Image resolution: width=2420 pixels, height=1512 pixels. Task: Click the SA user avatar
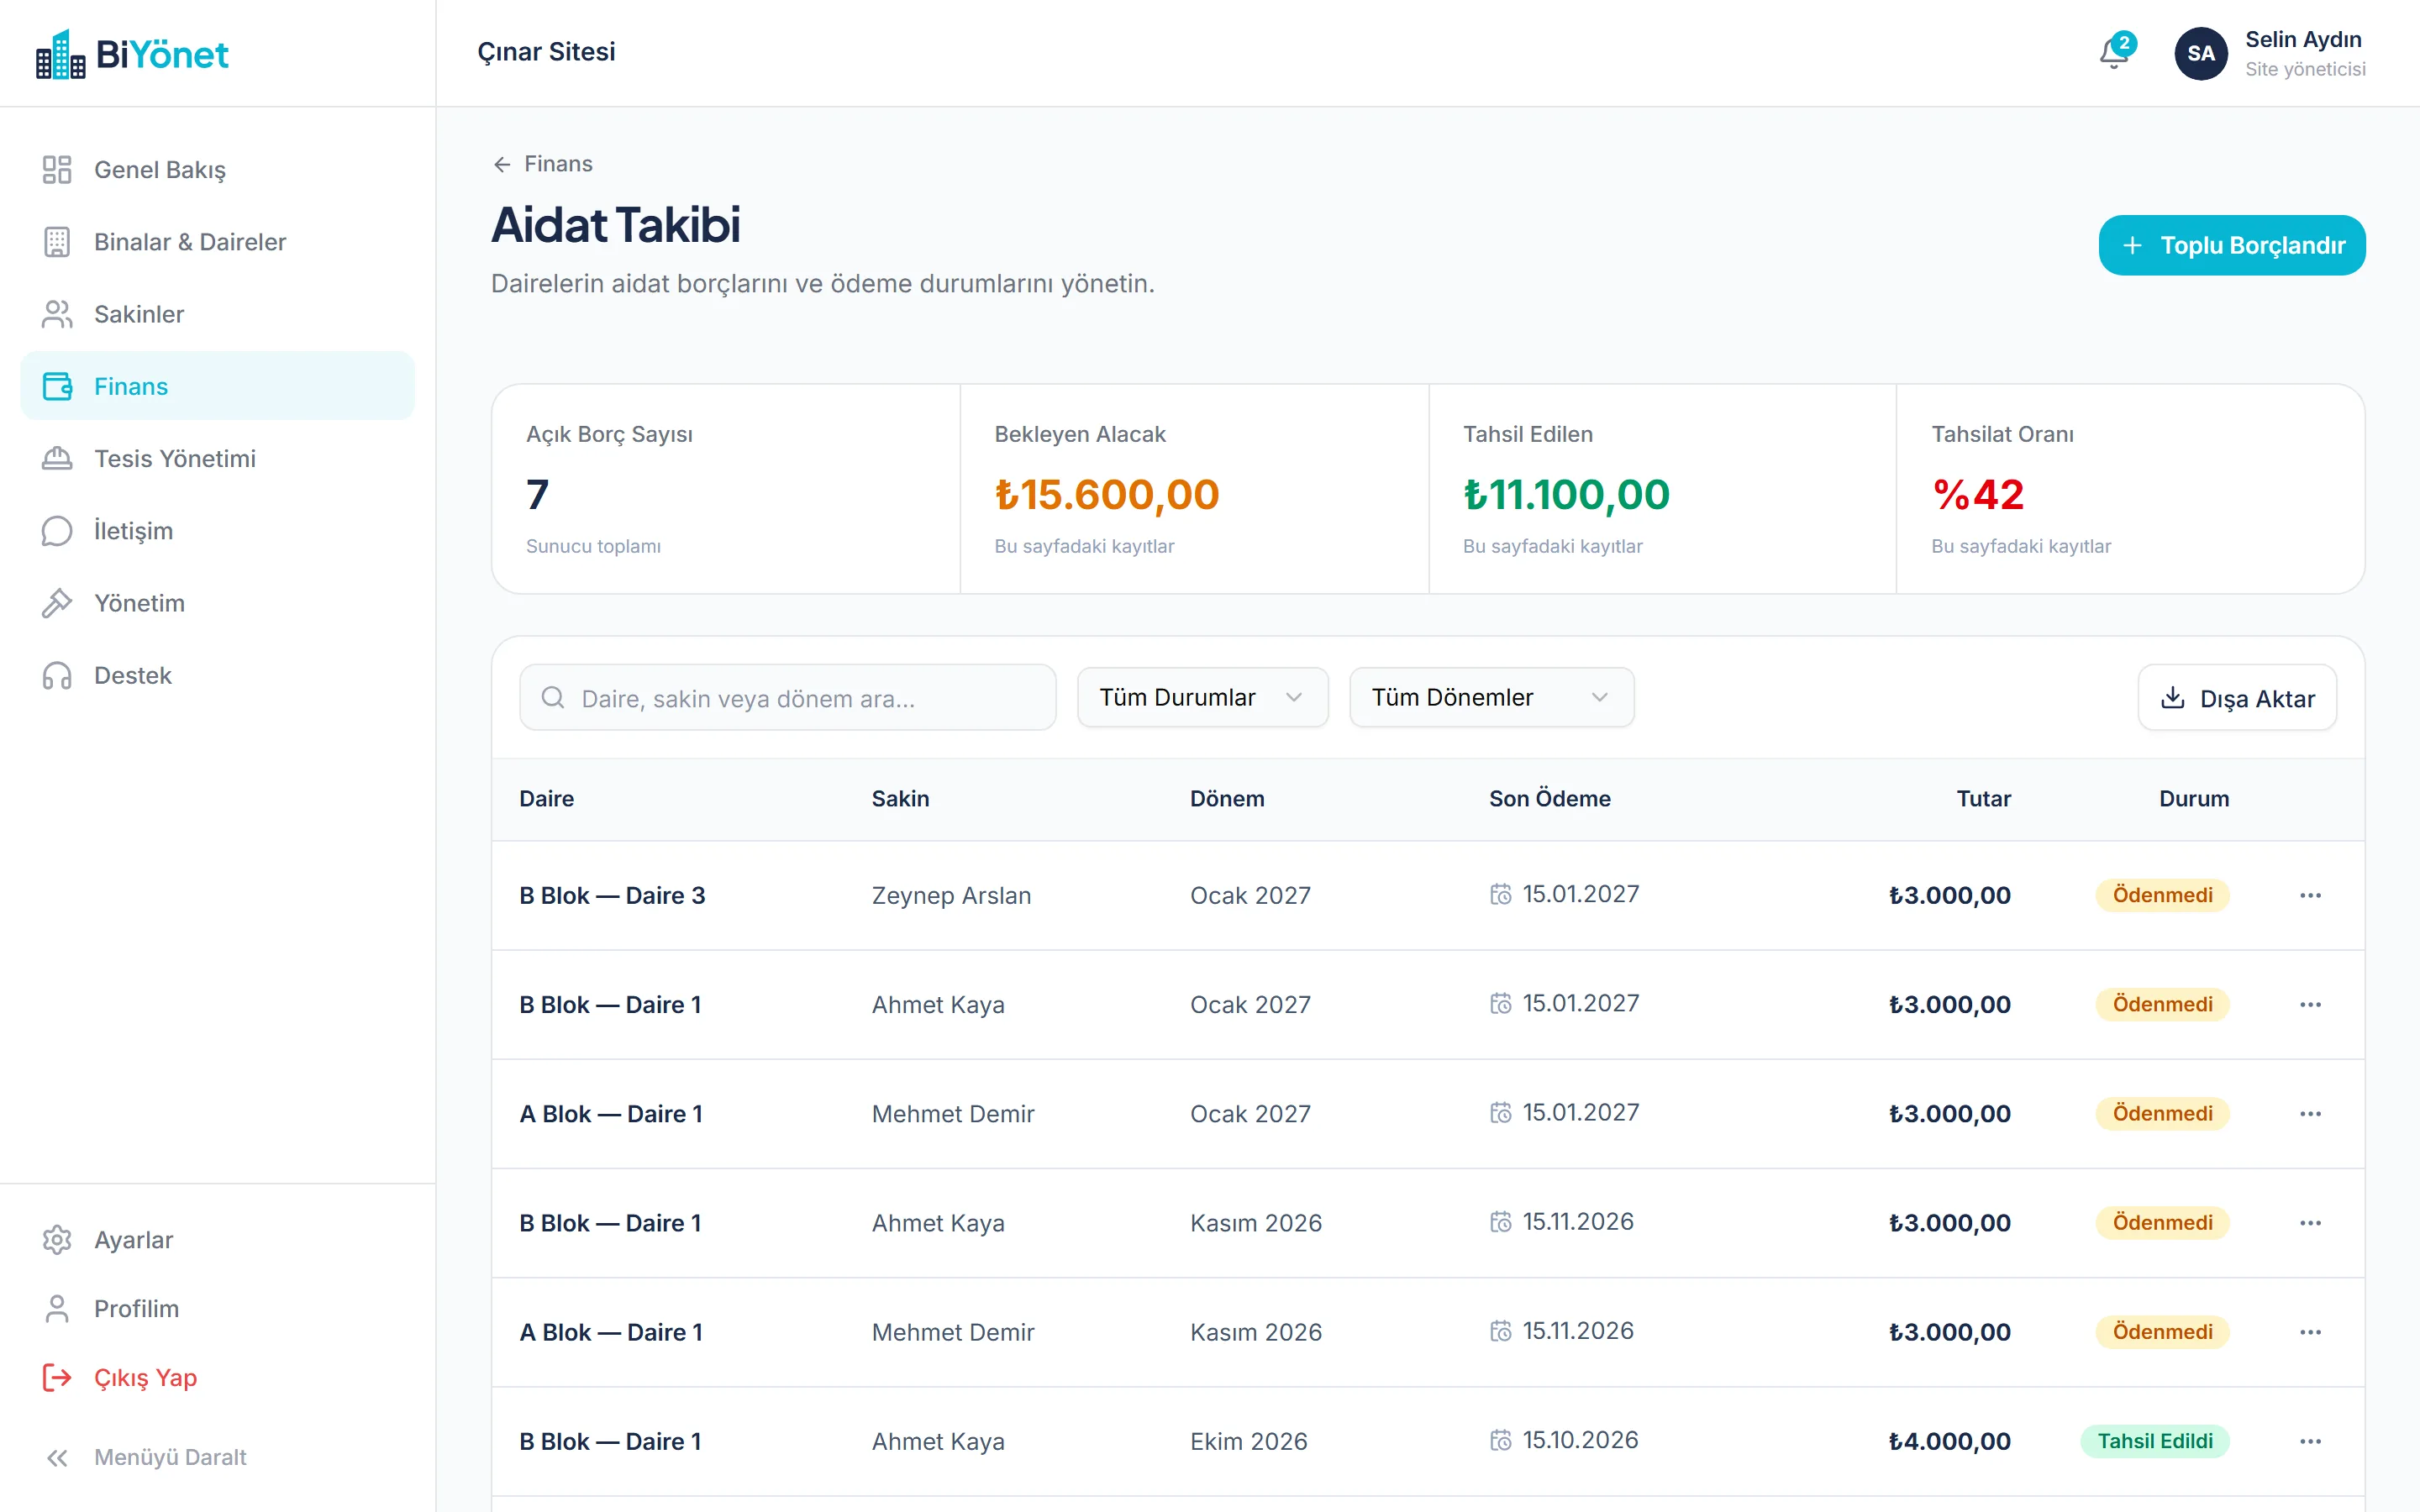(2200, 53)
